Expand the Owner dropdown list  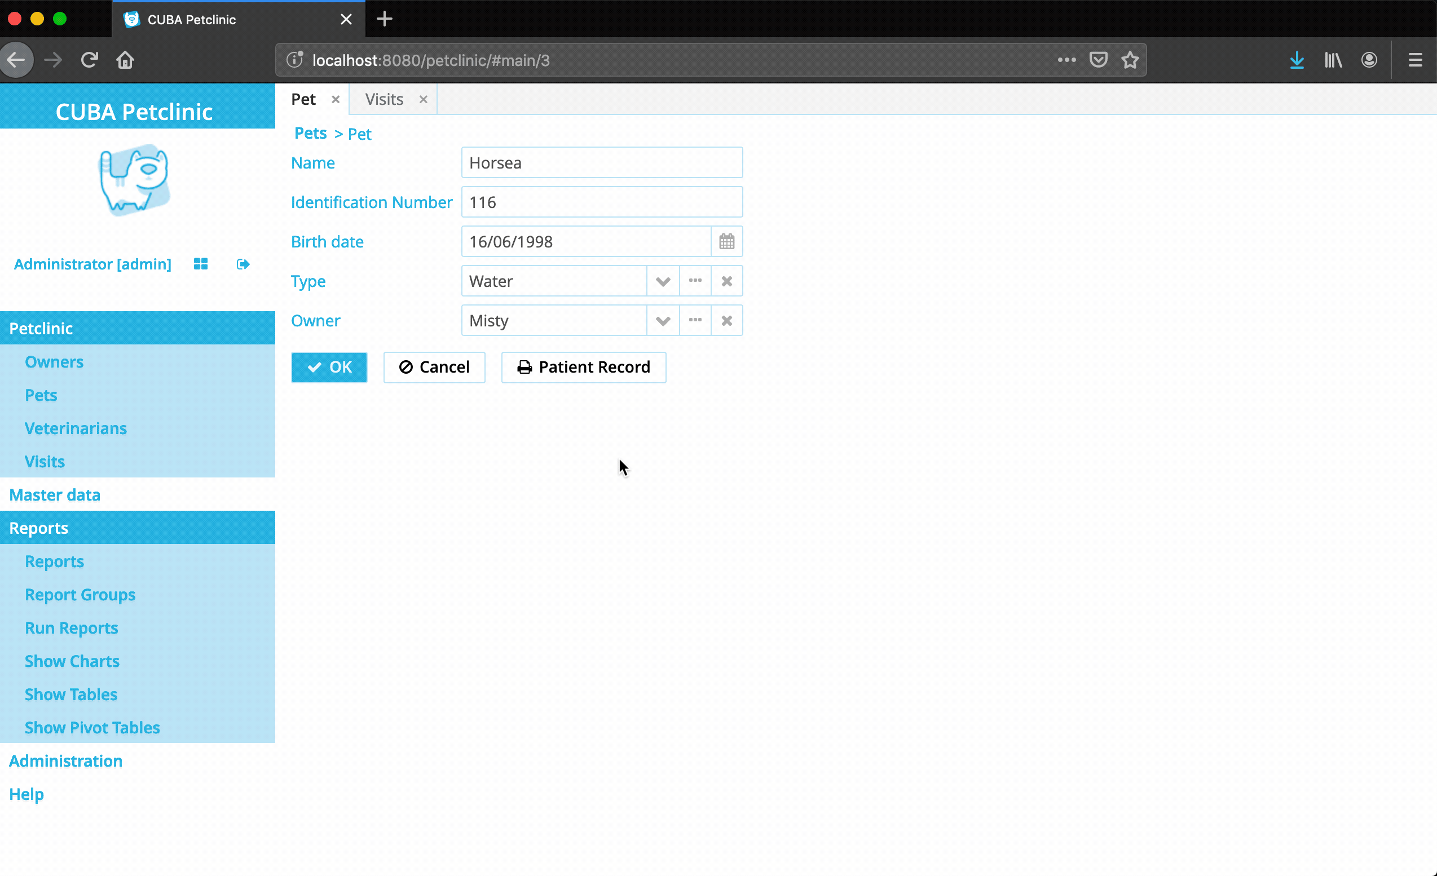(663, 320)
